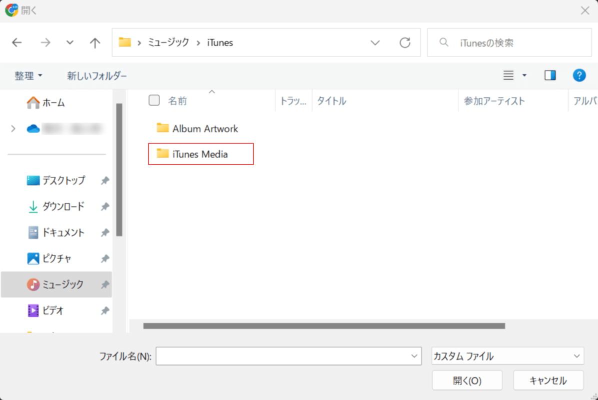Select ミュージック in the address path
Viewport: 598px width, 400px height.
coord(168,42)
